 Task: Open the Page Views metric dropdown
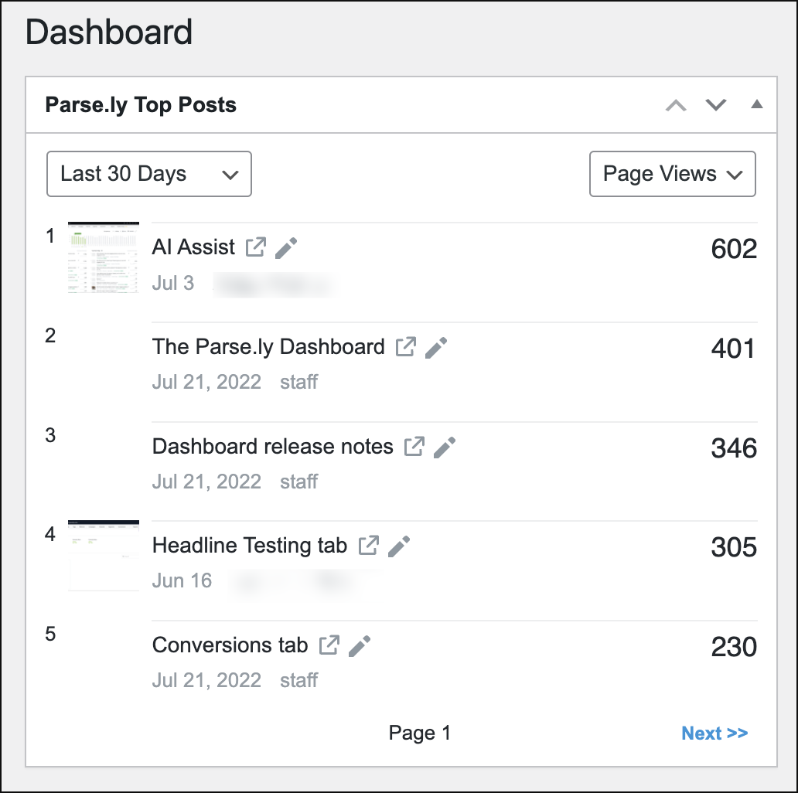[672, 174]
